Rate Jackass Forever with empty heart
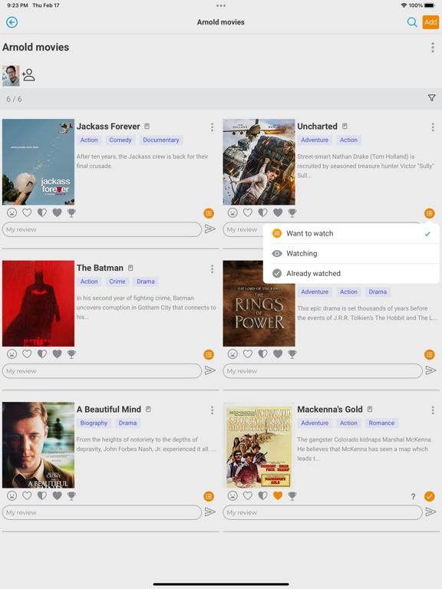Viewport: 442px width, 589px height. (27, 212)
